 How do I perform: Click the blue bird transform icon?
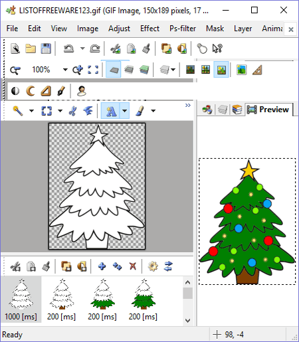(x=88, y=111)
